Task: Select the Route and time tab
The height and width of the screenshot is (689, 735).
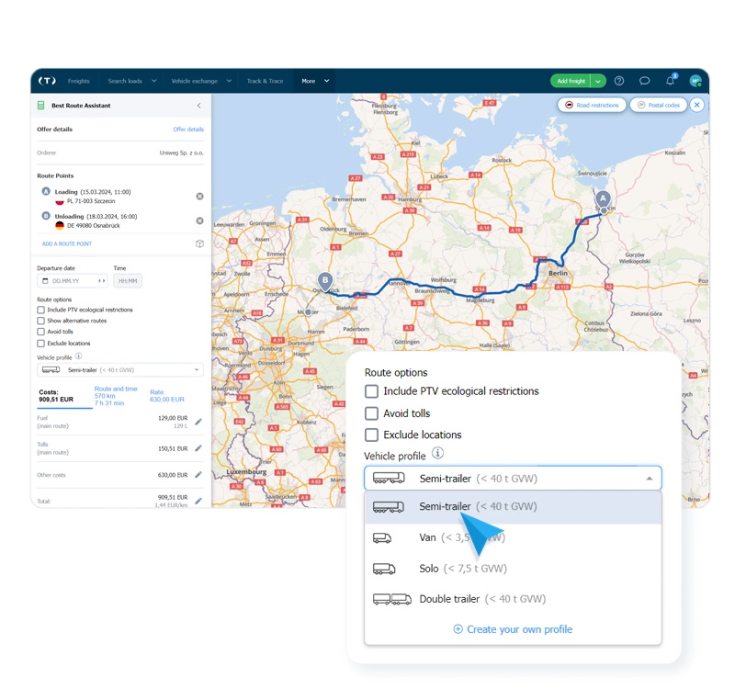Action: 117,396
